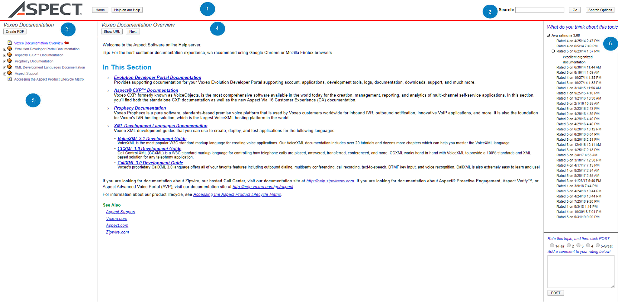Image resolution: width=618 pixels, height=303 pixels.
Task: Click into the Search input field
Action: [x=539, y=10]
